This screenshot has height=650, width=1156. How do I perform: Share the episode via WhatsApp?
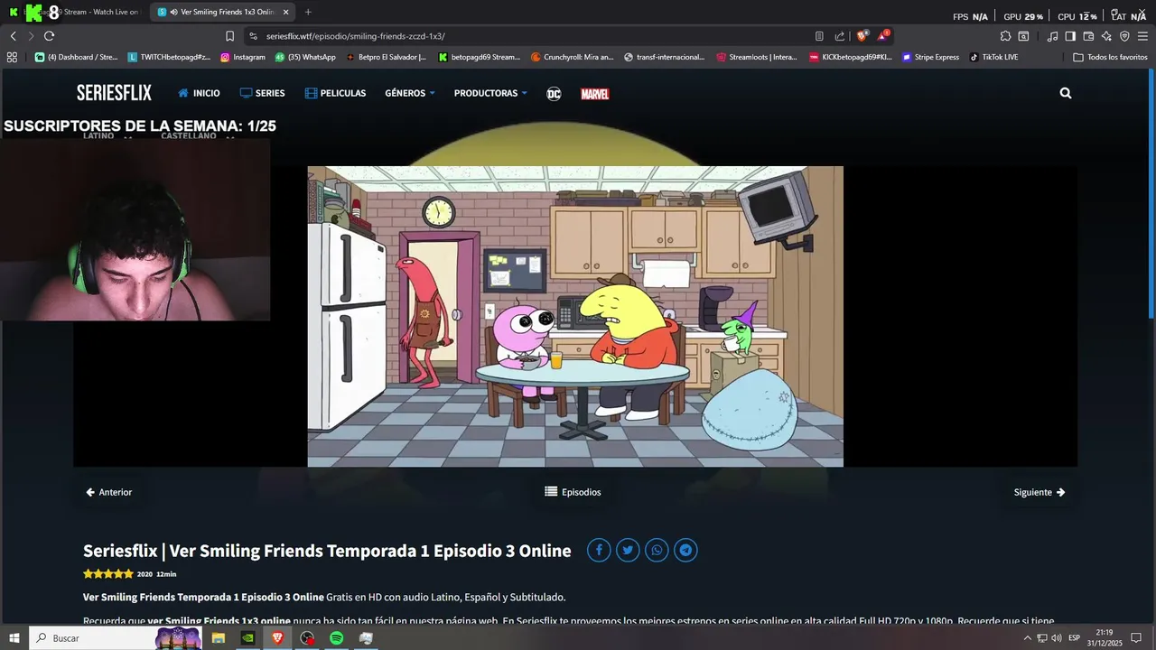[657, 551]
